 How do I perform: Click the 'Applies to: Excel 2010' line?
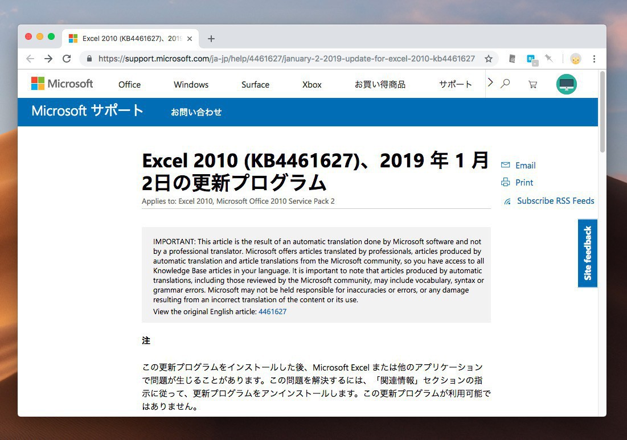click(238, 202)
